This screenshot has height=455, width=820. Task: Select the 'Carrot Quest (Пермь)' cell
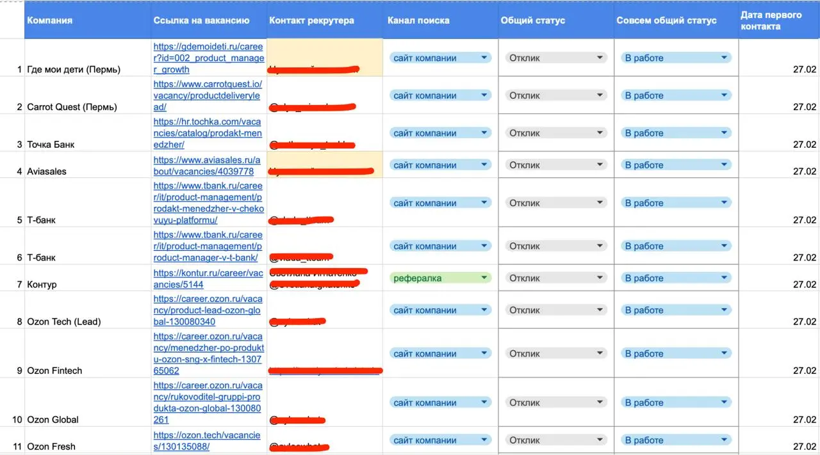[x=88, y=96]
